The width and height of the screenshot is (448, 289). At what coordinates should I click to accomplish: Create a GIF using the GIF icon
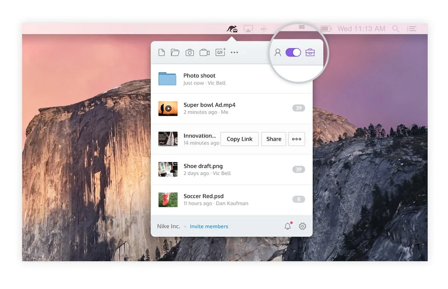tap(220, 52)
